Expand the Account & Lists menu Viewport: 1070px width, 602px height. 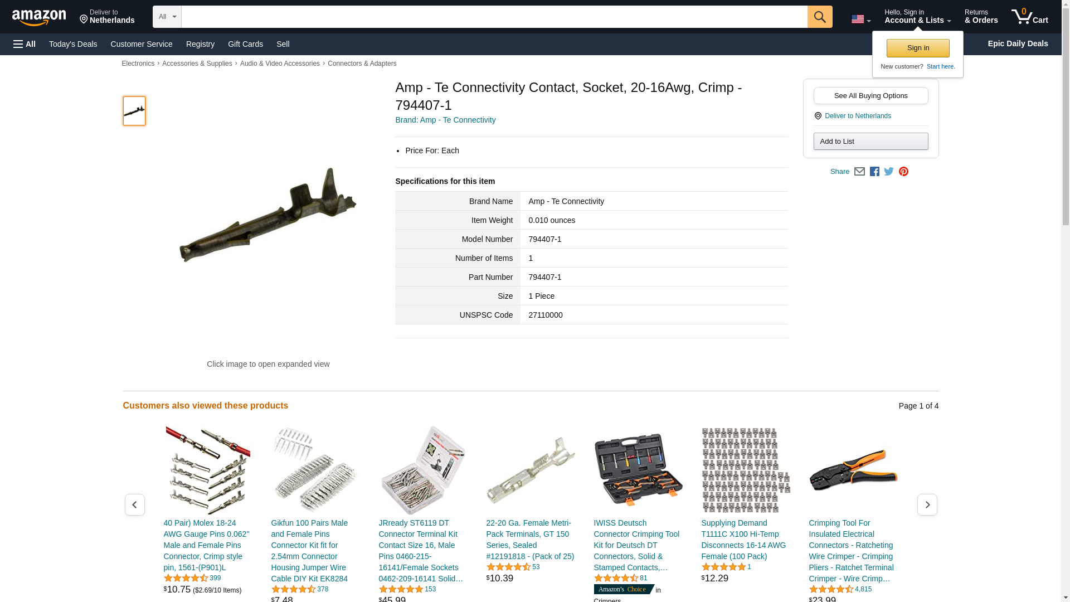[917, 17]
